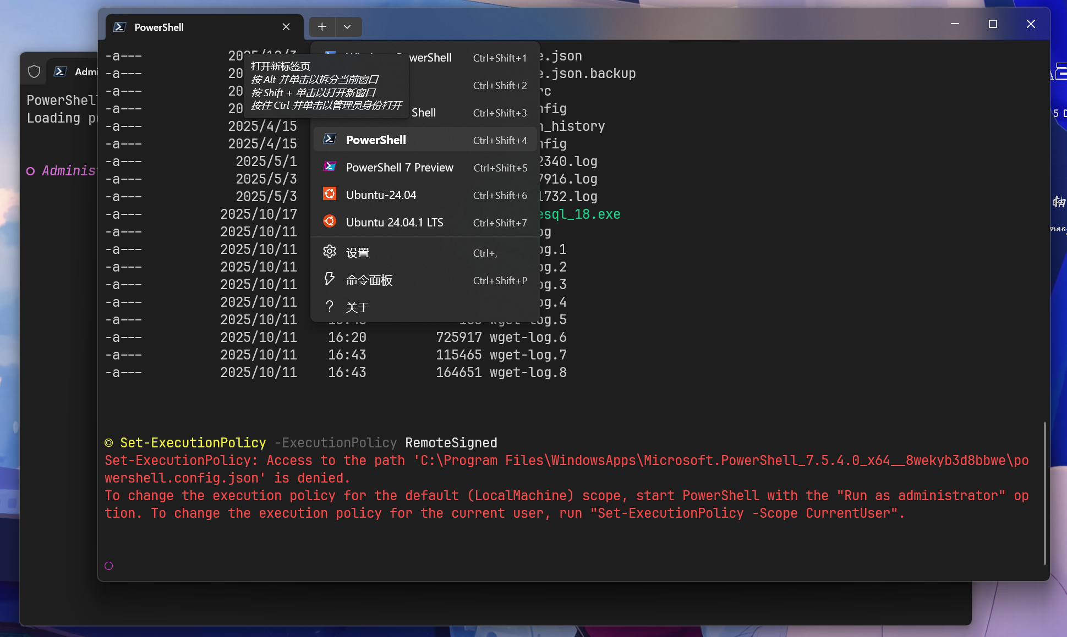Click the new tab plus button
The width and height of the screenshot is (1067, 637).
click(x=322, y=26)
